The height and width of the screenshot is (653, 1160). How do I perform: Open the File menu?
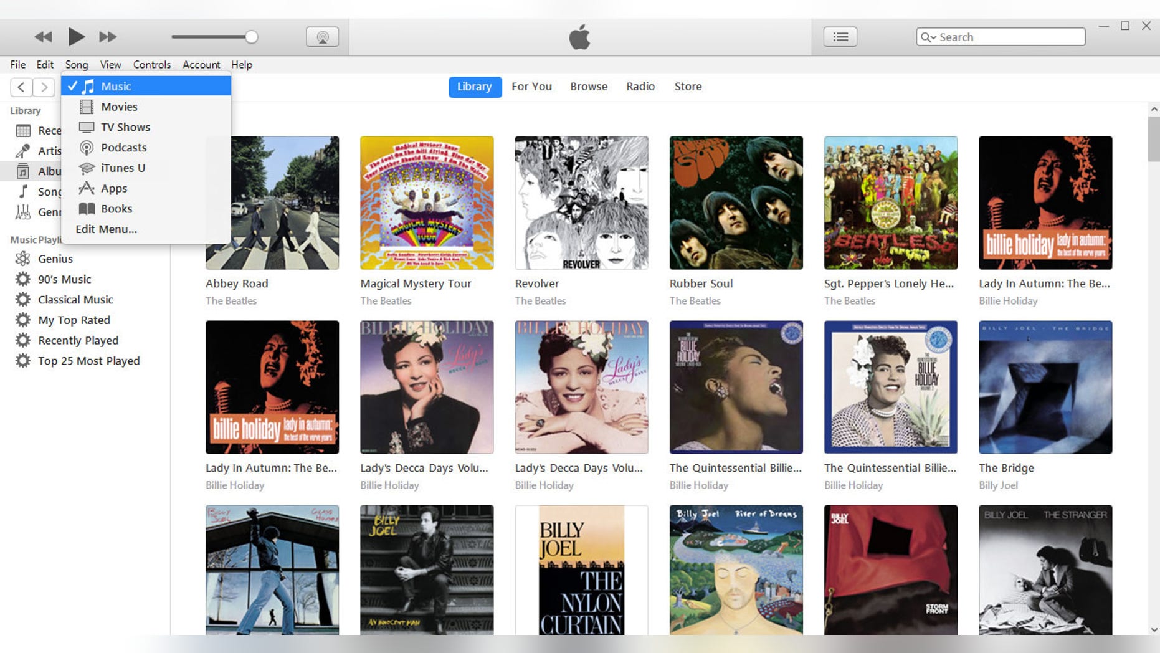coord(18,65)
